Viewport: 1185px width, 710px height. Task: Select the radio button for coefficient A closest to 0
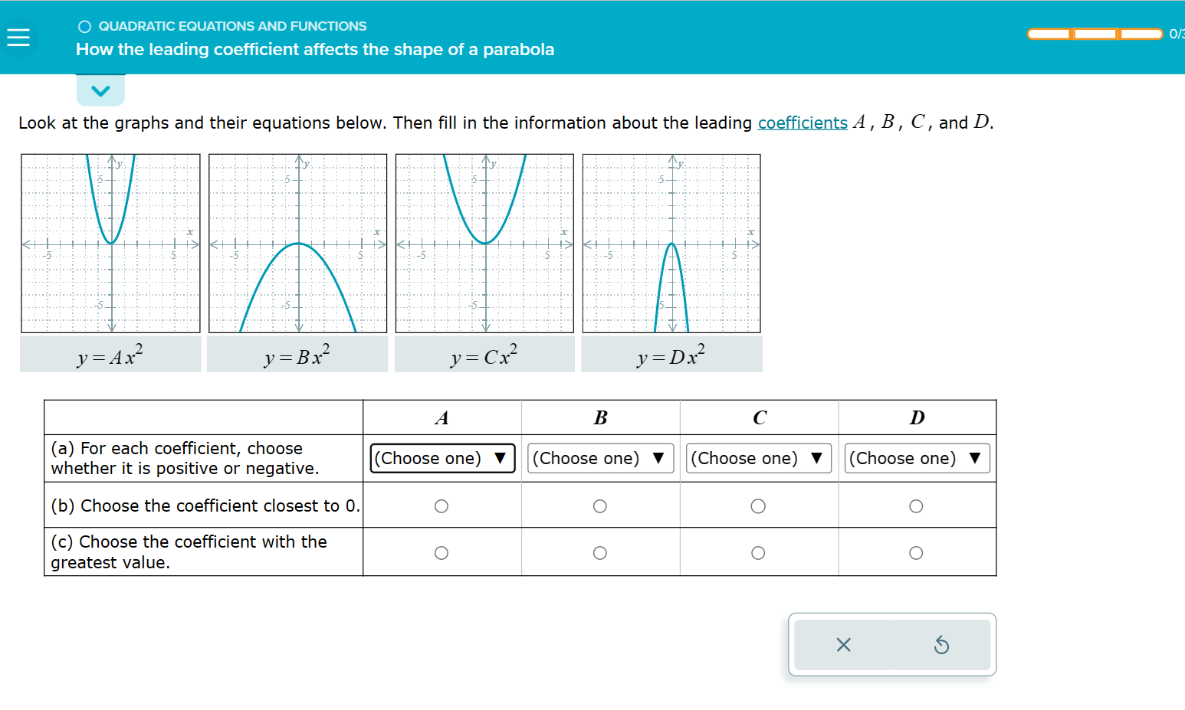(442, 505)
